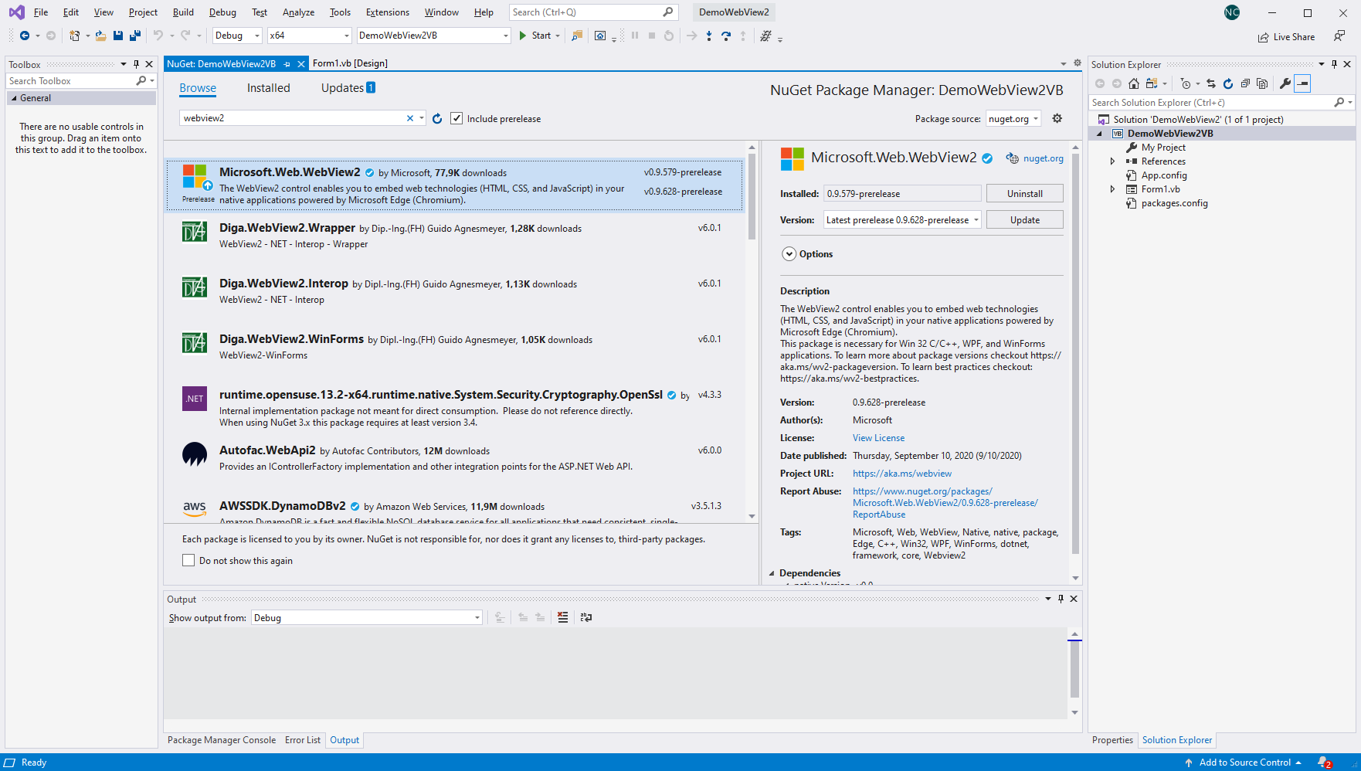Open the Version dropdown for the package

coord(902,220)
